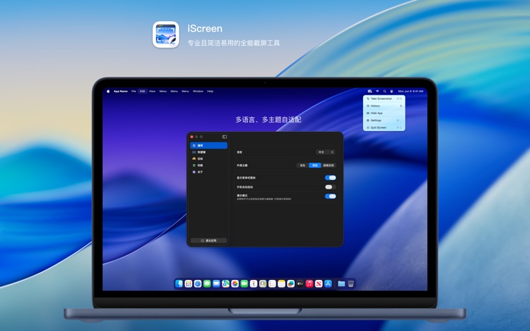Launch FaceTime from the Dock
530x331 pixels.
pos(244,284)
